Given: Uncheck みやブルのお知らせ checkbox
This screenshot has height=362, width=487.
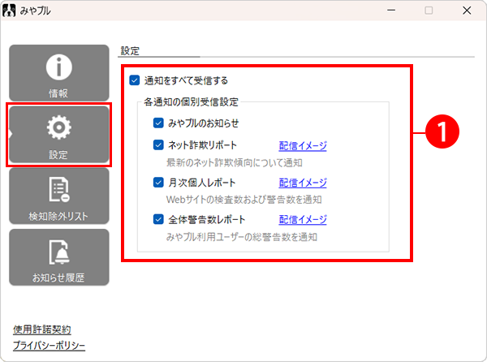Looking at the screenshot, I should 159,123.
